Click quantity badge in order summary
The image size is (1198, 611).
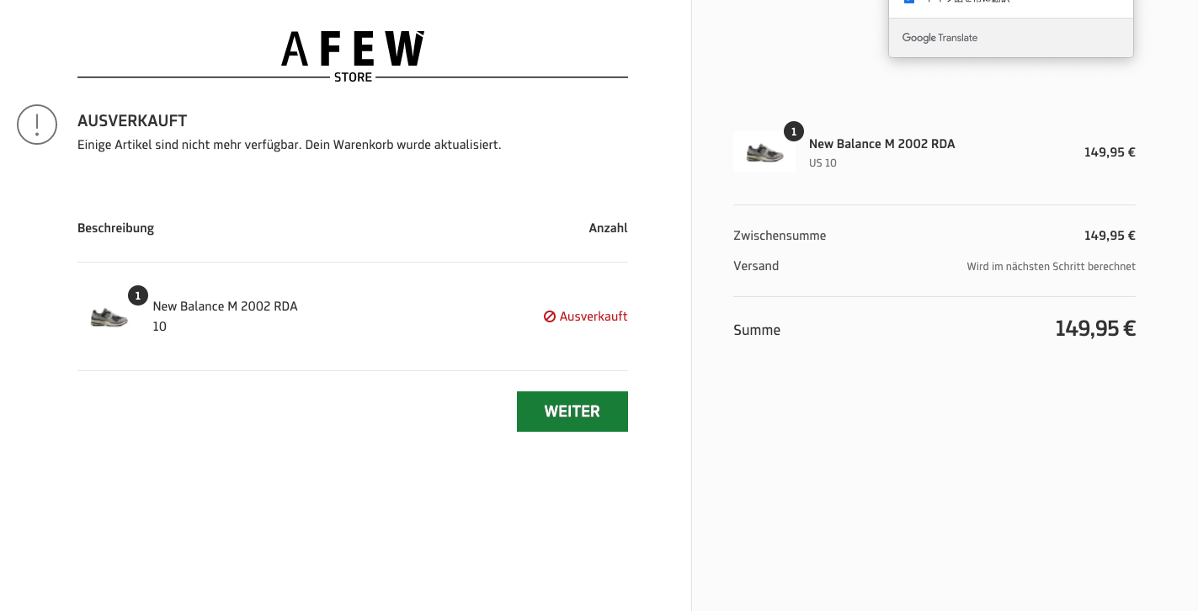pos(793,131)
